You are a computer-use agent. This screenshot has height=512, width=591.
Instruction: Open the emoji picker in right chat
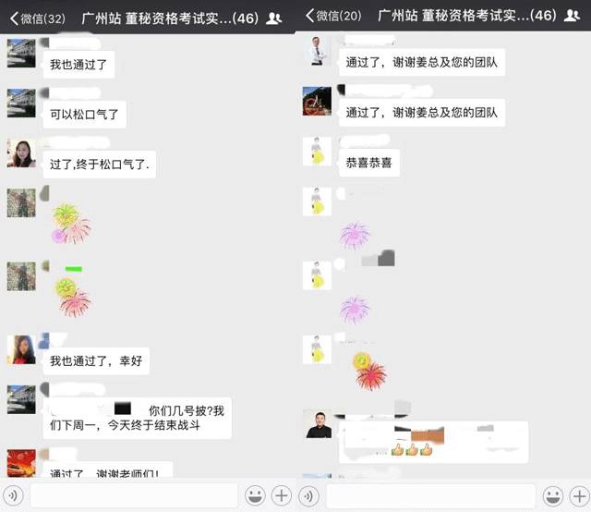point(553,495)
